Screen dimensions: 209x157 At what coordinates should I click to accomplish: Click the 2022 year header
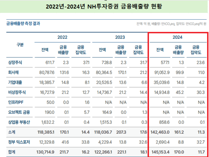point(62,37)
